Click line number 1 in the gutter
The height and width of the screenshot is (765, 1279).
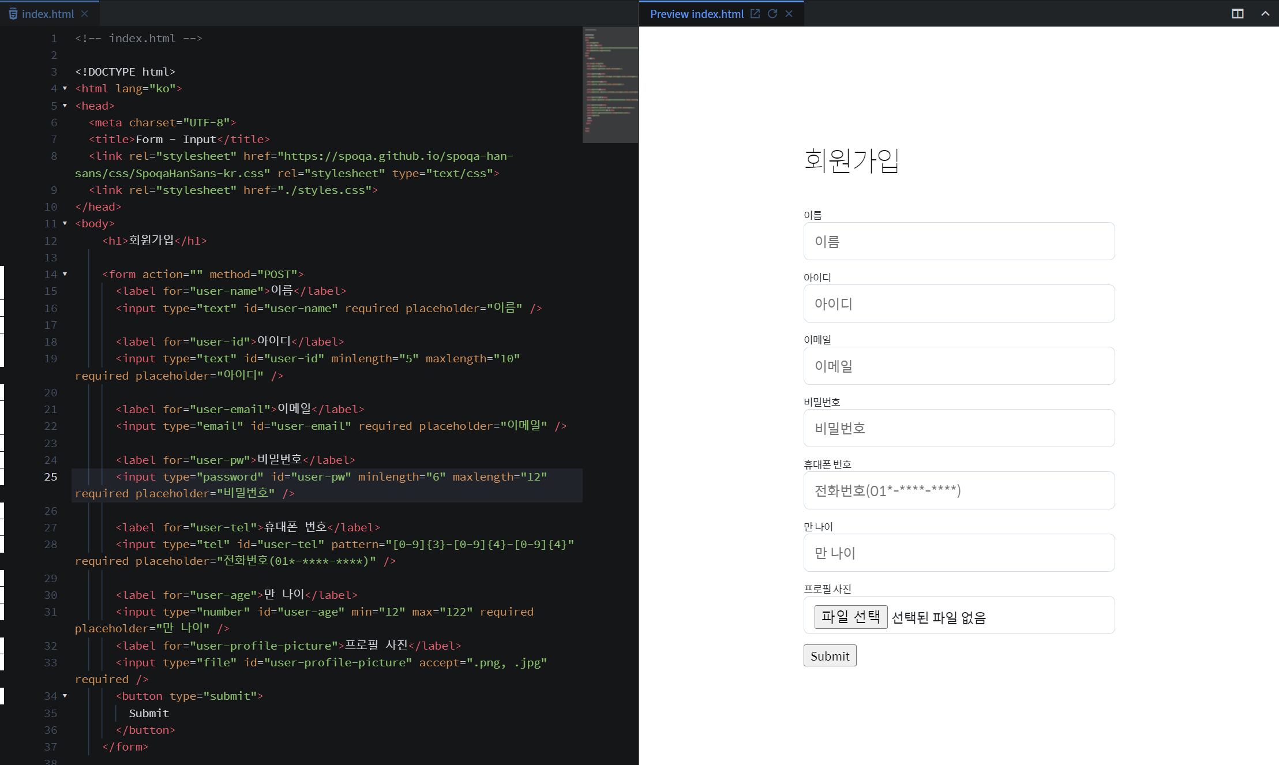click(54, 39)
